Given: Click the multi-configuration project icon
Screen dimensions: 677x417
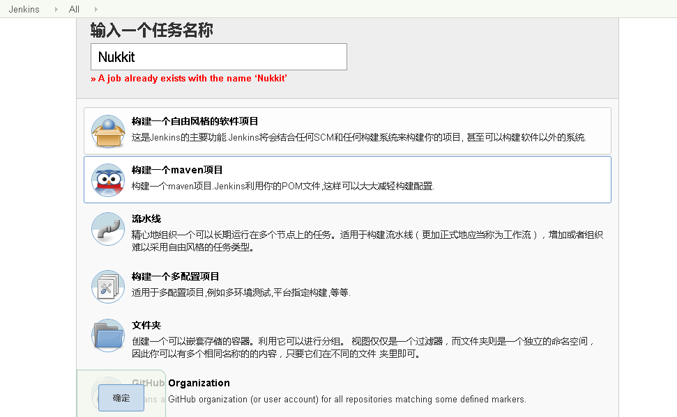Looking at the screenshot, I should pos(108,287).
